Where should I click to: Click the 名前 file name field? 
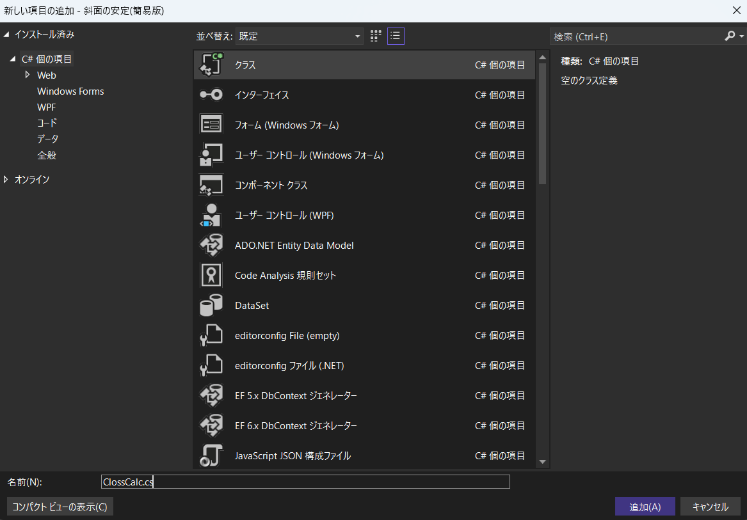coord(305,482)
